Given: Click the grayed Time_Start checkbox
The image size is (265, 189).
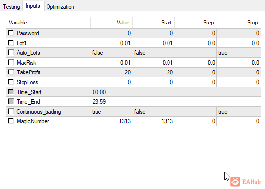Looking at the screenshot, I should click(11, 92).
